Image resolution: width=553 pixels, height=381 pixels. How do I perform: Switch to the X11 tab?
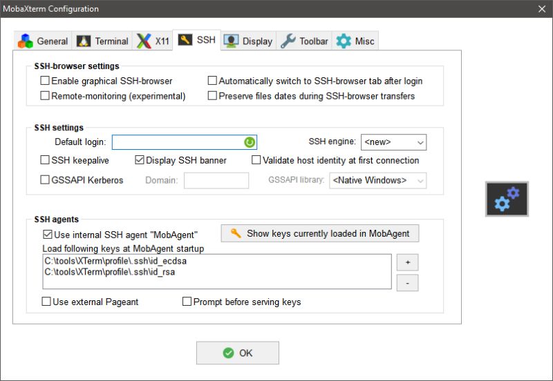click(153, 41)
